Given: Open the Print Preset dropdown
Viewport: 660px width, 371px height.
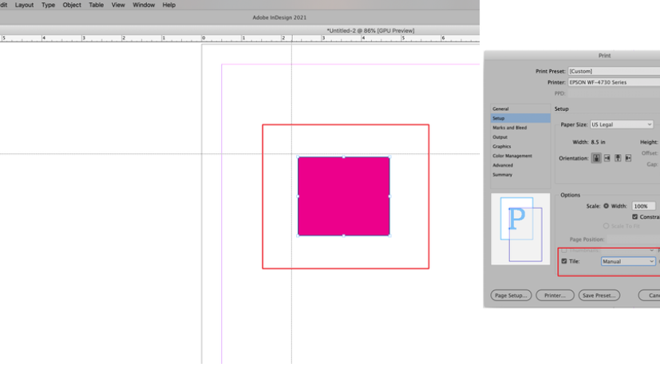Looking at the screenshot, I should pos(613,71).
